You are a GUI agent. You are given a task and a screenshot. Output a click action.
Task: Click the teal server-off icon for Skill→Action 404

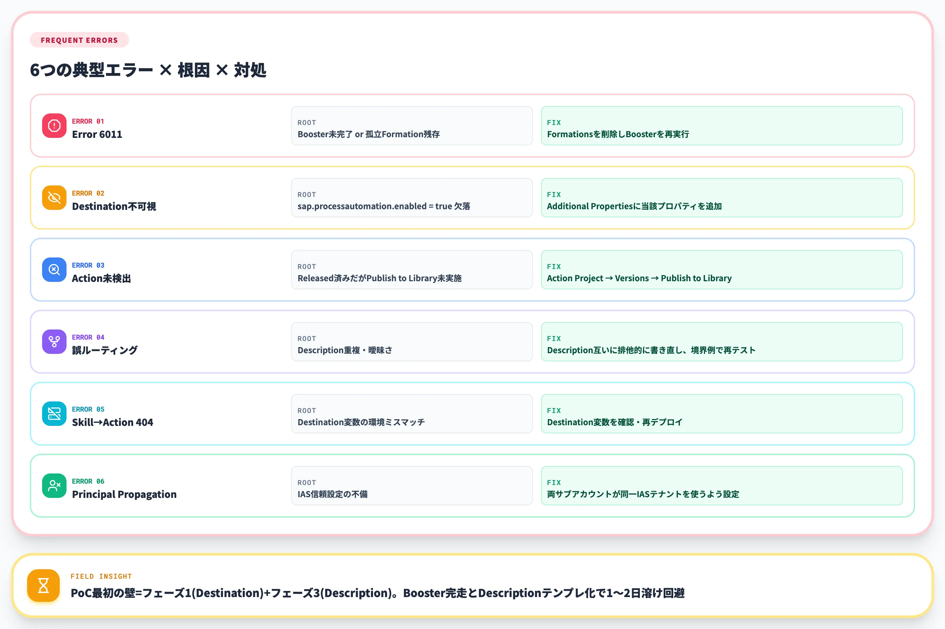click(54, 414)
